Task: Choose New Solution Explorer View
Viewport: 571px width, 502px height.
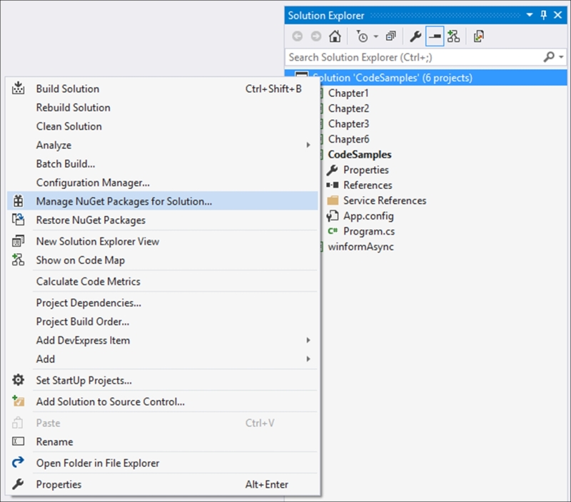Action: point(163,241)
